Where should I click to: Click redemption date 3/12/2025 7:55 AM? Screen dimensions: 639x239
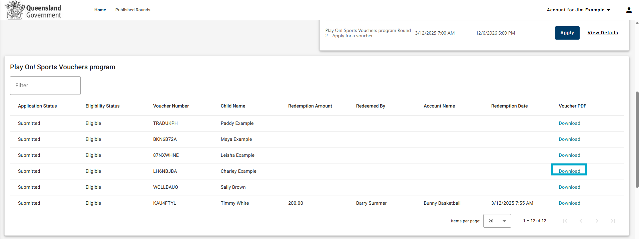512,203
